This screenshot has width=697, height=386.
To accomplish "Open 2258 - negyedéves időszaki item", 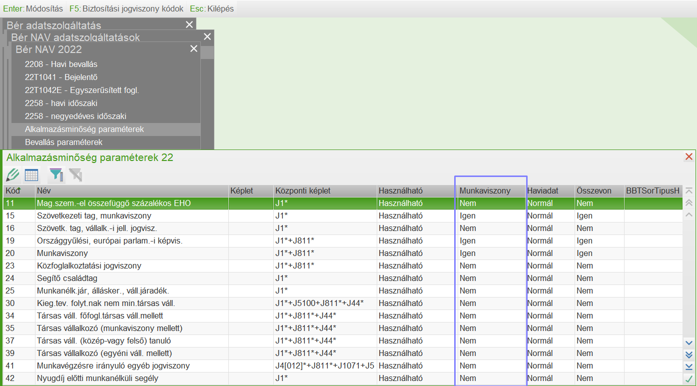I will tap(106, 116).
